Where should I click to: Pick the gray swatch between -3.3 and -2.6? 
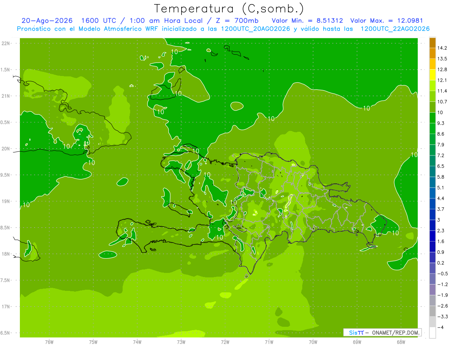click(432, 311)
